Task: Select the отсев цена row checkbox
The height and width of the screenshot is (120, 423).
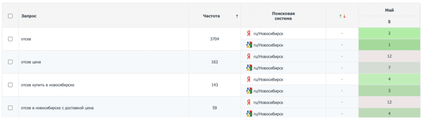Action: pos(10,62)
